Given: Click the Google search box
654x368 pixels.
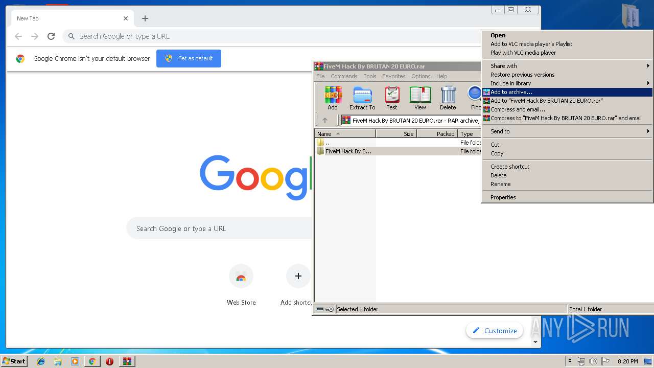Looking at the screenshot, I should pos(220,228).
